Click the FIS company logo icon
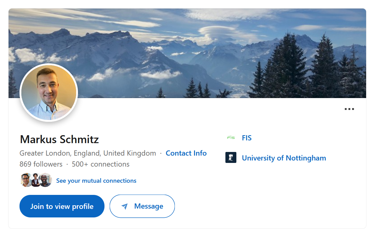Image resolution: width=371 pixels, height=236 pixels. pos(231,138)
